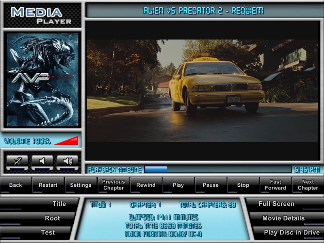Raise volume with the sound-waves speaker icon
The image size is (324, 243).
67,162
